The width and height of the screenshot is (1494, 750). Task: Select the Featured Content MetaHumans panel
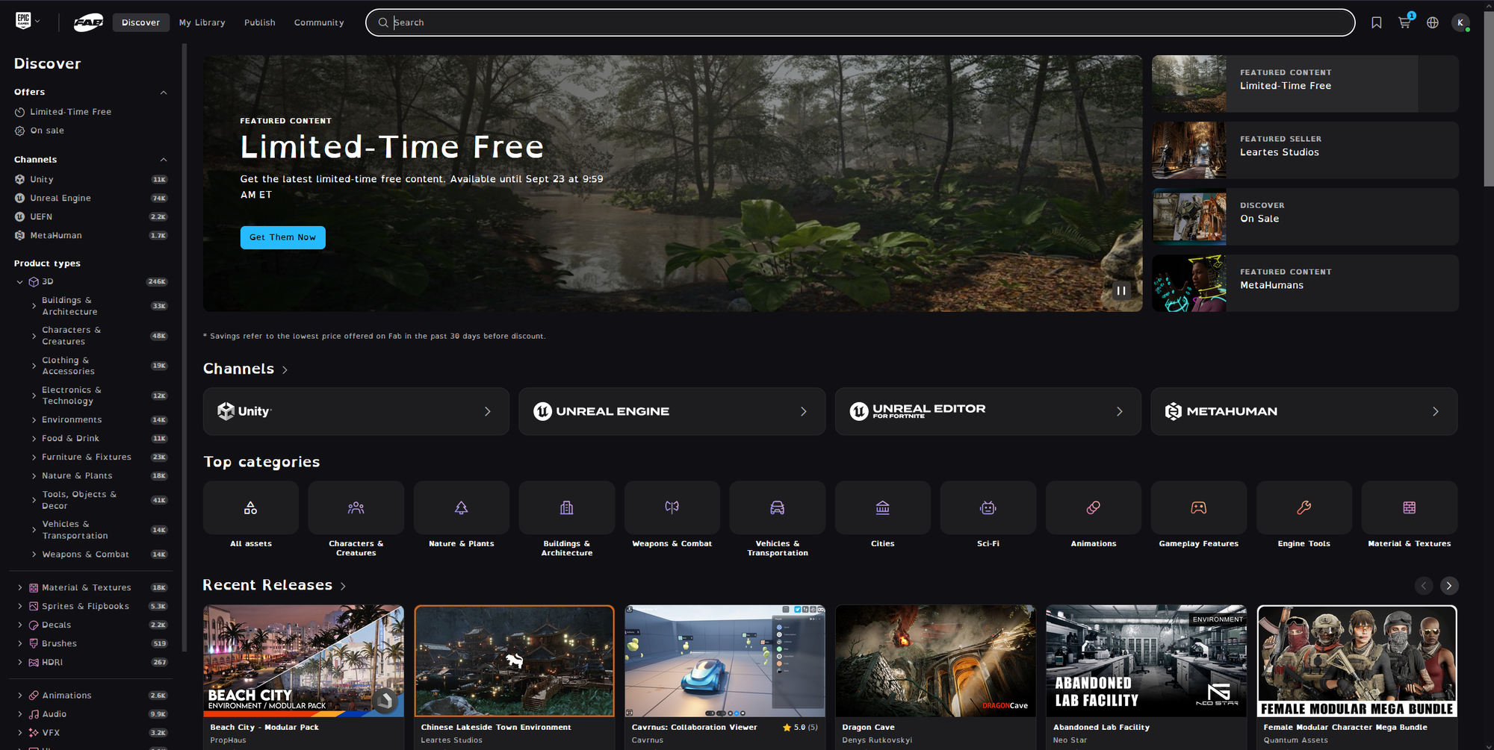point(1305,283)
